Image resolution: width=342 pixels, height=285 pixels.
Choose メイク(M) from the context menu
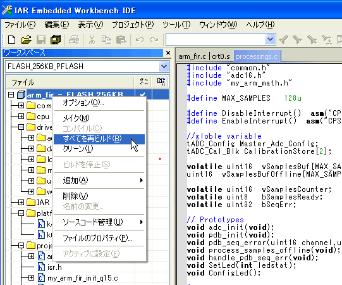tap(99, 118)
